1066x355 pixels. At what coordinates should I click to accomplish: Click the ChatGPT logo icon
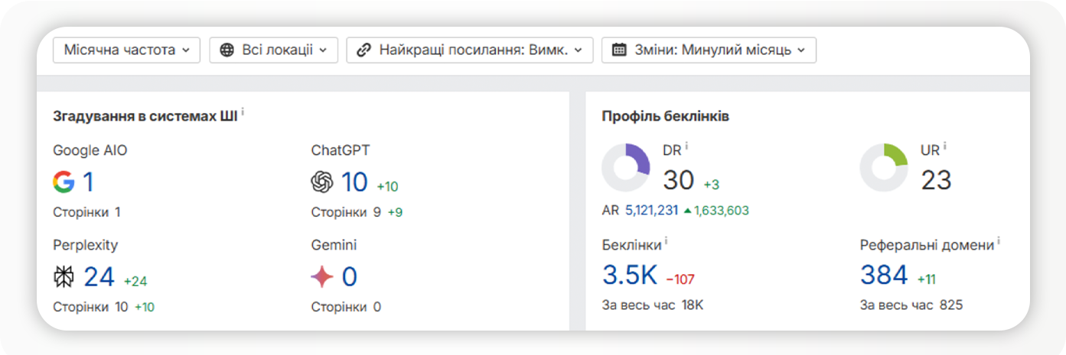[322, 182]
